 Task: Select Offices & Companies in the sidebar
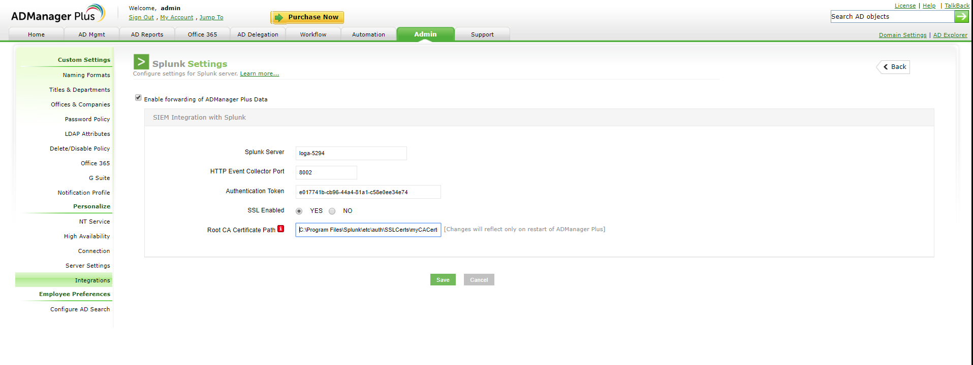80,104
